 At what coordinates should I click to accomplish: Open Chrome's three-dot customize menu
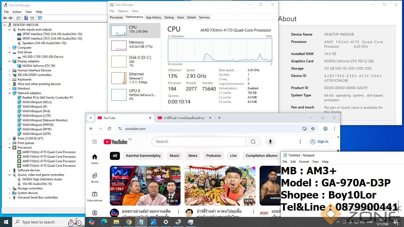click(335, 129)
